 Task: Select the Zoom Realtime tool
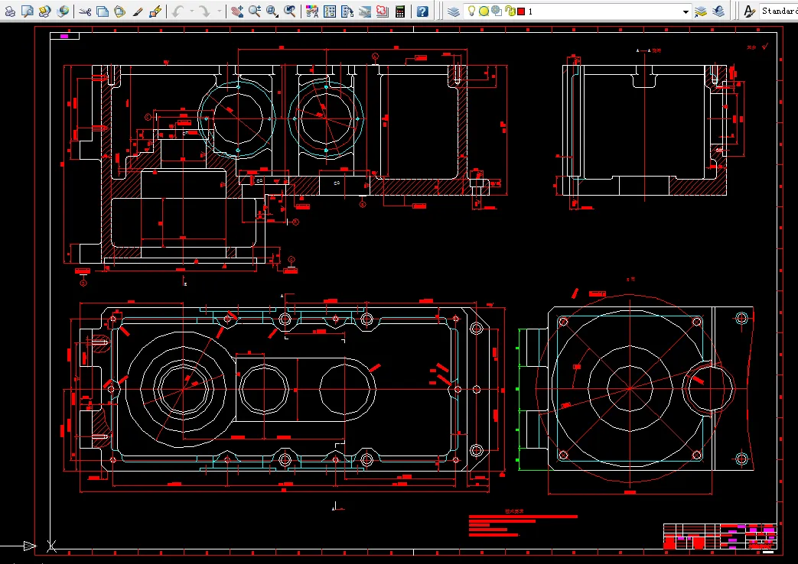(255, 11)
